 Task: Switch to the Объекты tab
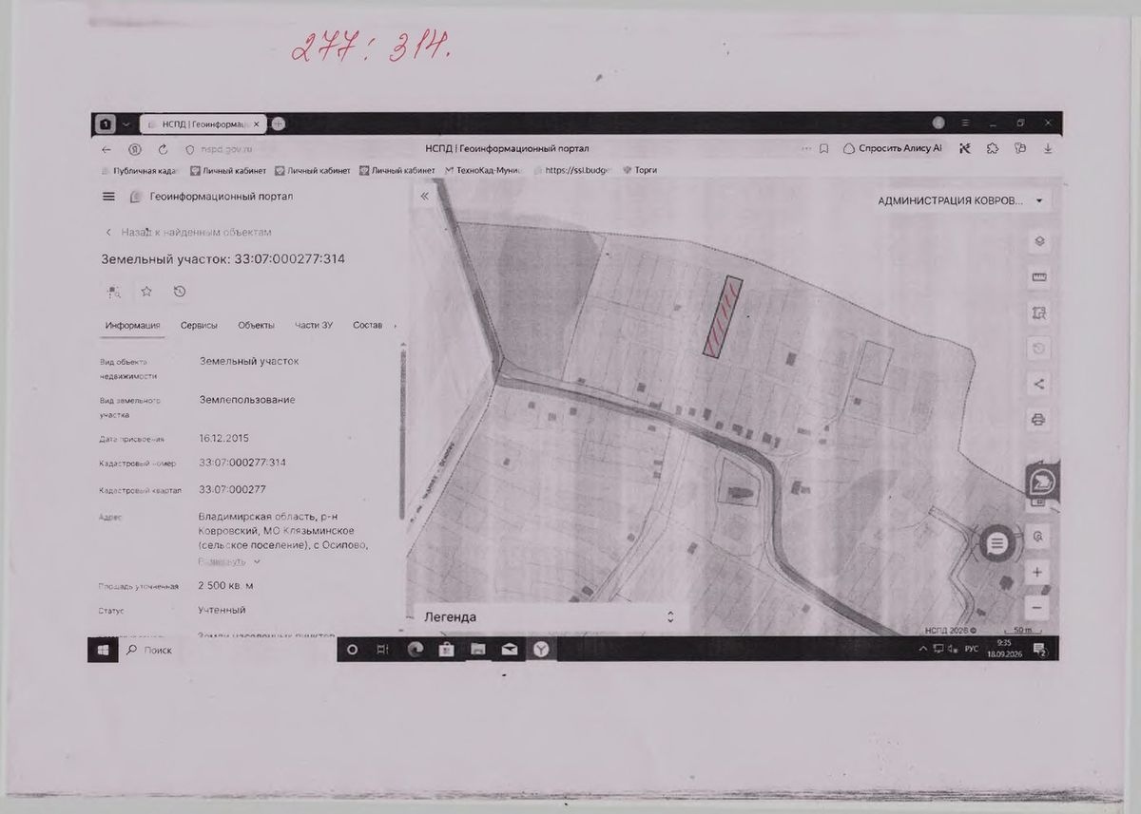(256, 325)
